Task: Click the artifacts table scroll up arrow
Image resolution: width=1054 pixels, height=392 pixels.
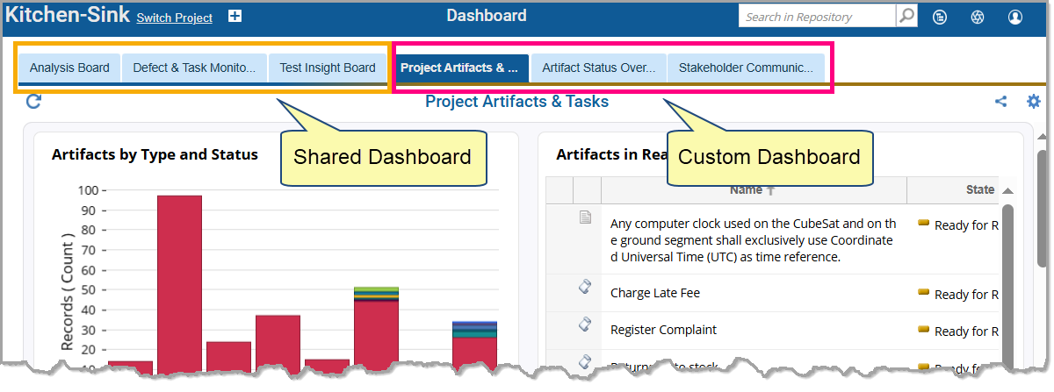Action: tap(1007, 191)
